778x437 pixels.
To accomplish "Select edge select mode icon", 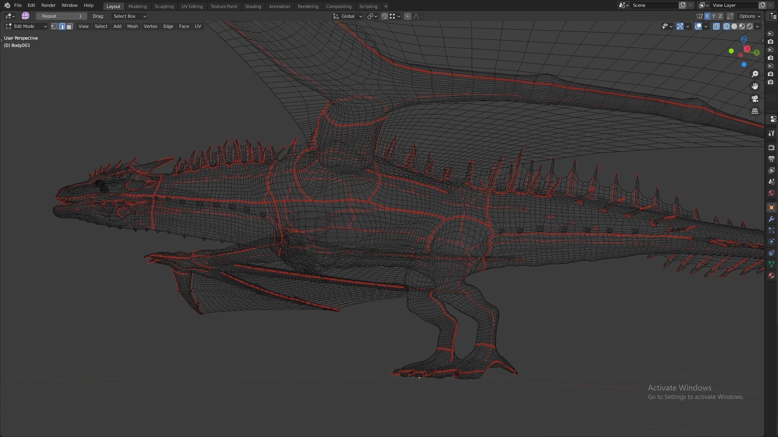I will (62, 26).
